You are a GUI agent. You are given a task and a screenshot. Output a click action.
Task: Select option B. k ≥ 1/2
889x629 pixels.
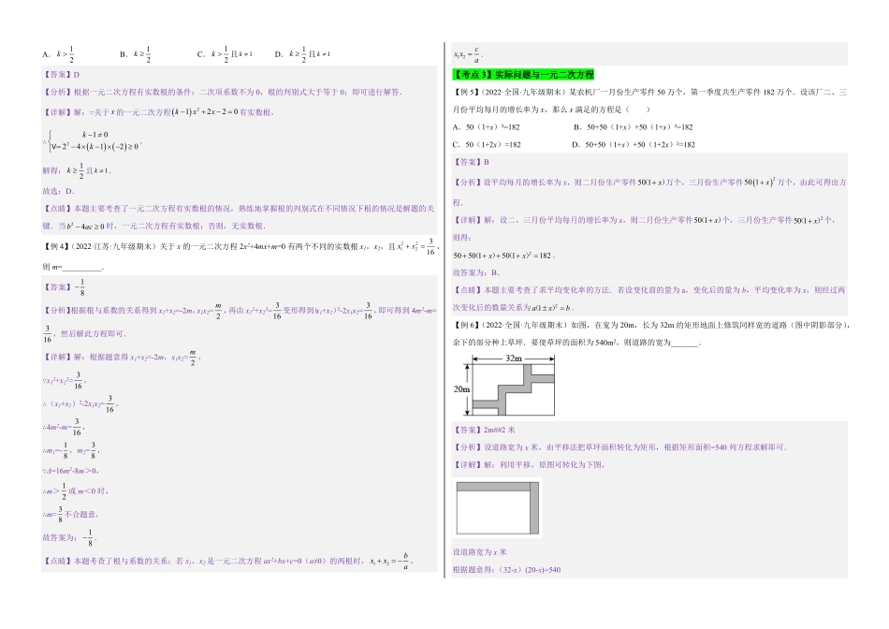(x=135, y=54)
